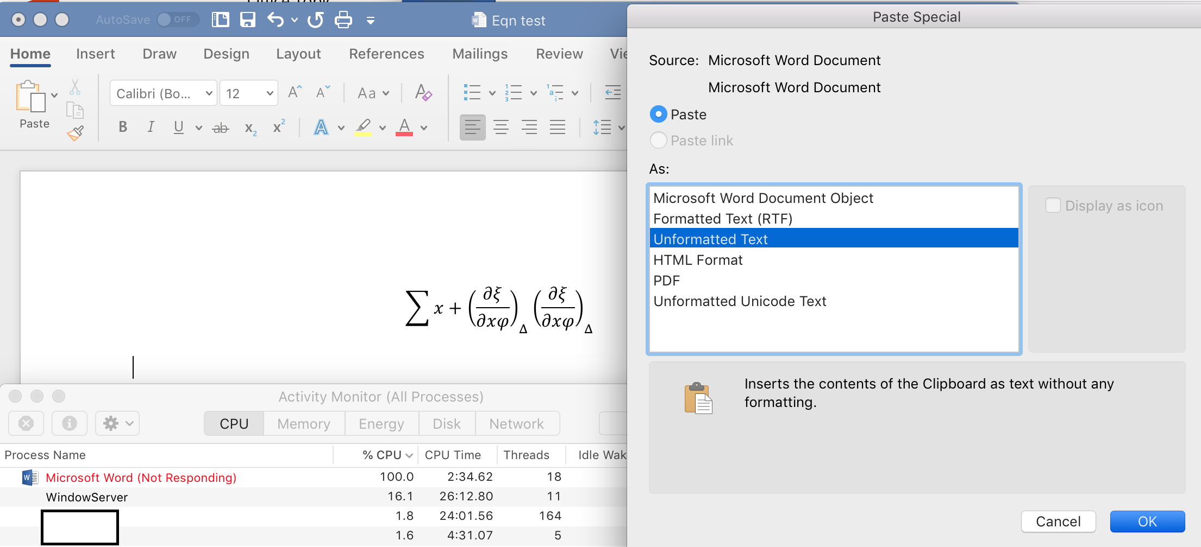Open Undo history dropdown arrow
1201x547 pixels.
(295, 20)
